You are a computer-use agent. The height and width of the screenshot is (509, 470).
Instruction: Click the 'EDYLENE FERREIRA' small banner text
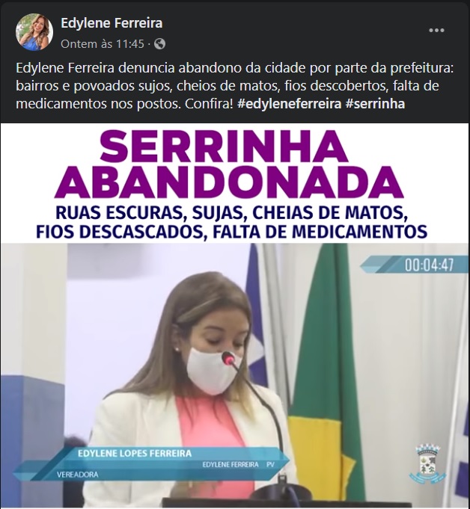[231, 464]
